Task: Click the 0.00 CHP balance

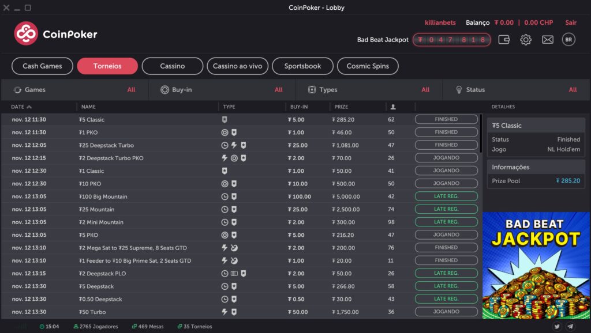Action: [538, 22]
